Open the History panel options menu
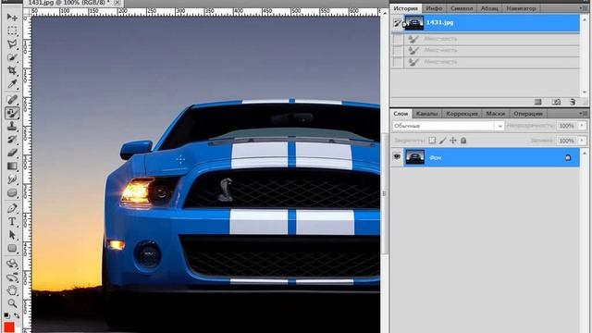The width and height of the screenshot is (592, 333). pos(583,8)
